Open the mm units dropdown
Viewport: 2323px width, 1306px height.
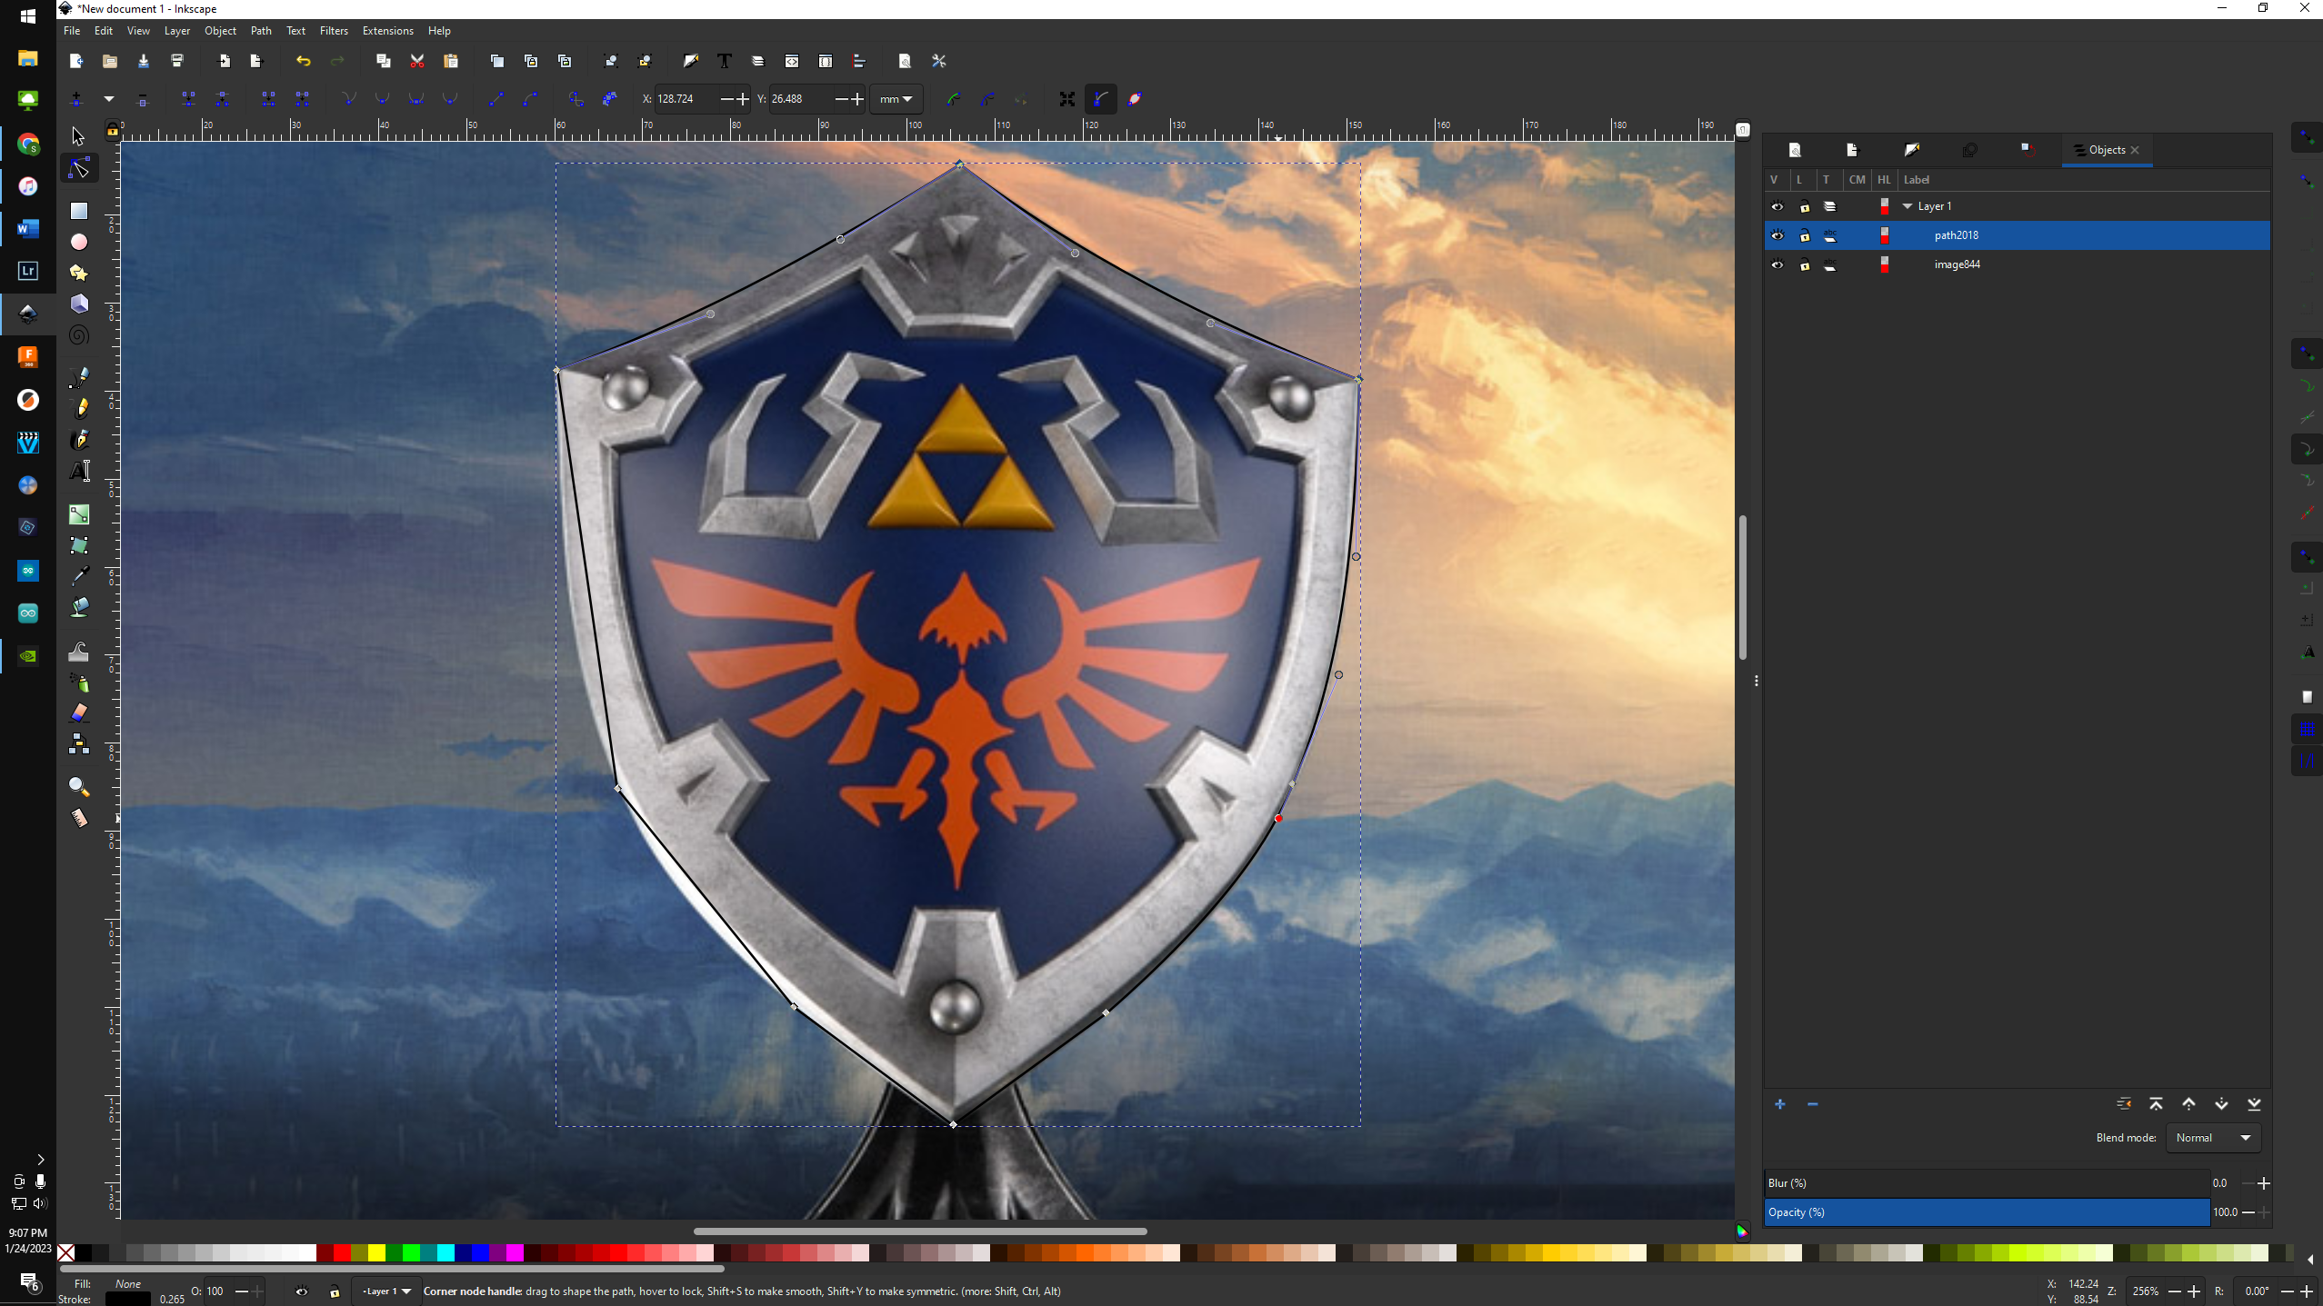tap(896, 99)
